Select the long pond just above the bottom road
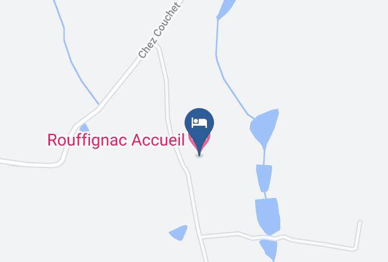This screenshot has width=388, height=262. (268, 216)
